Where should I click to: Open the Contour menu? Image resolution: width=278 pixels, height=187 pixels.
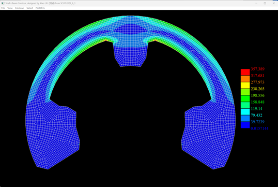[x=20, y=8]
